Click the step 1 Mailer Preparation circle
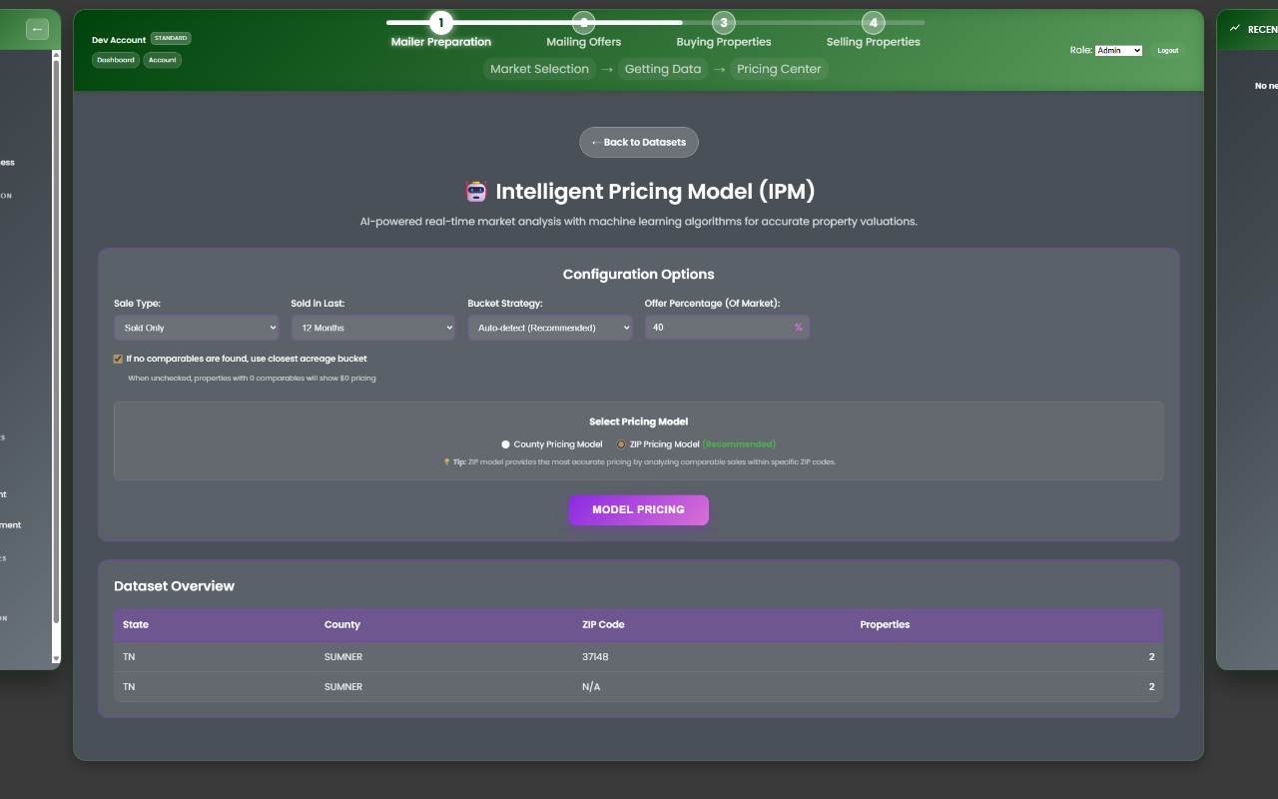This screenshot has height=799, width=1278. pyautogui.click(x=440, y=23)
